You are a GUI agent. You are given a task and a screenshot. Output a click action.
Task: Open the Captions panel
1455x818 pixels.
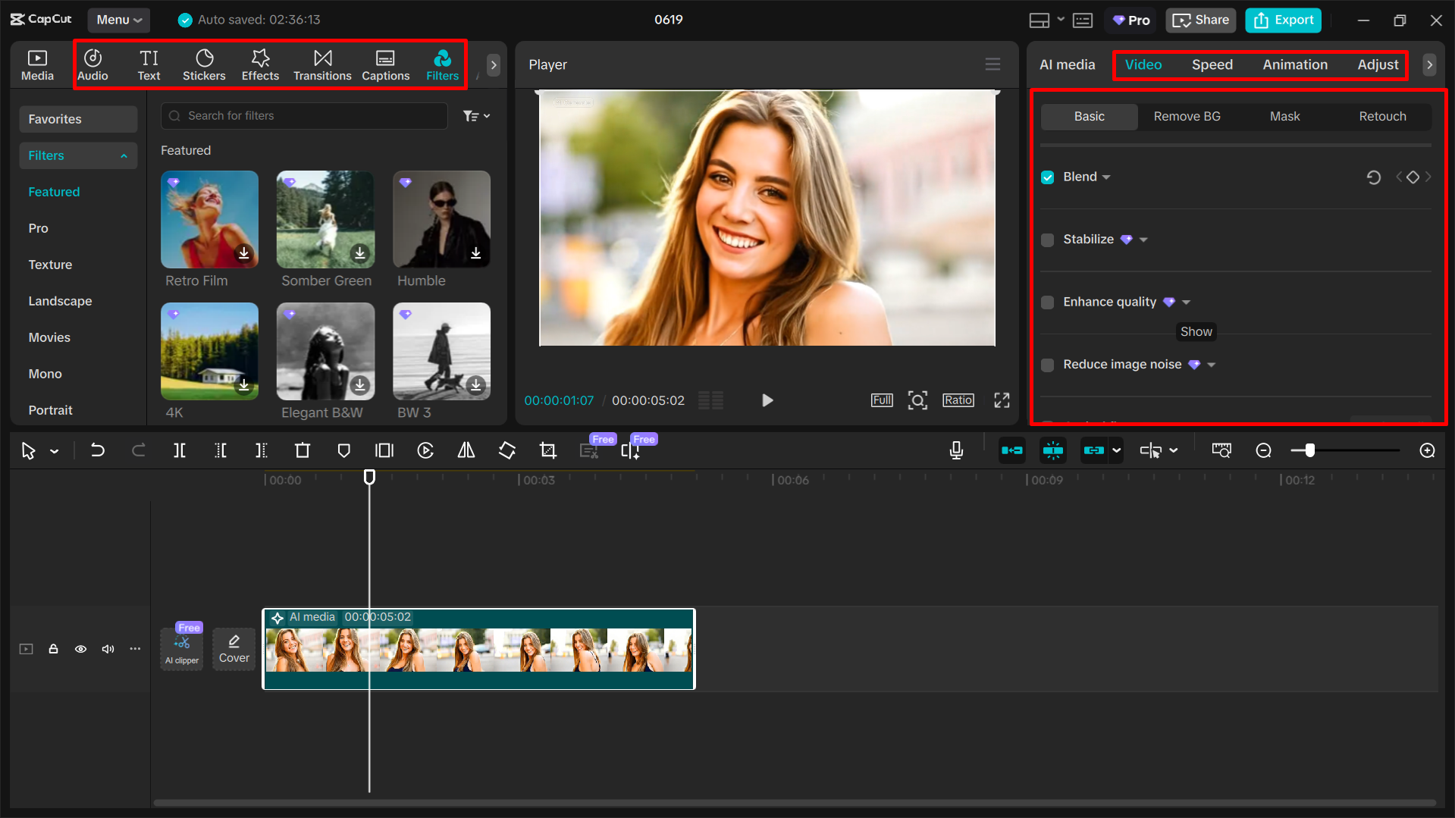point(385,64)
